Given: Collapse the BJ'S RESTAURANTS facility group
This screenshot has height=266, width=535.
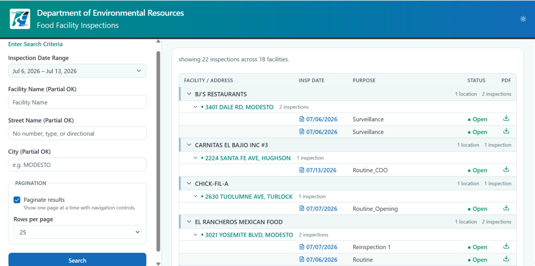Looking at the screenshot, I should (x=189, y=94).
